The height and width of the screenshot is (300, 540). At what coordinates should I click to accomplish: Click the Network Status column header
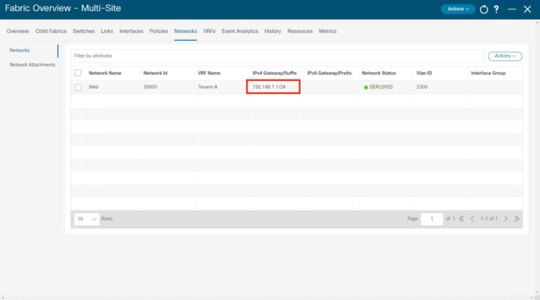coord(378,73)
